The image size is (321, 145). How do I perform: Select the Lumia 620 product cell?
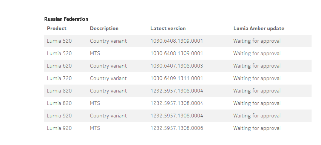click(x=59, y=66)
